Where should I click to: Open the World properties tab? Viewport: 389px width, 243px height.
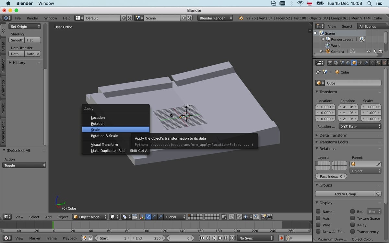pyautogui.click(x=348, y=62)
